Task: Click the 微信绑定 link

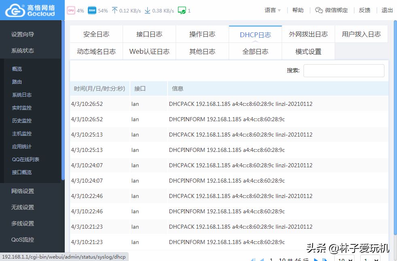Action: click(336, 10)
